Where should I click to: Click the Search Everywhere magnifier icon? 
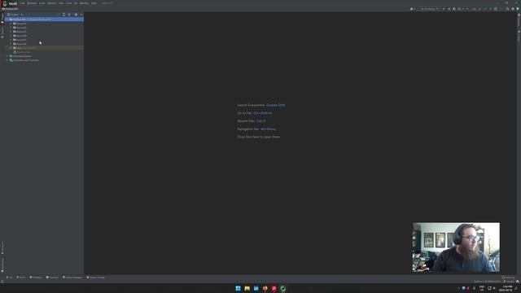(507, 9)
